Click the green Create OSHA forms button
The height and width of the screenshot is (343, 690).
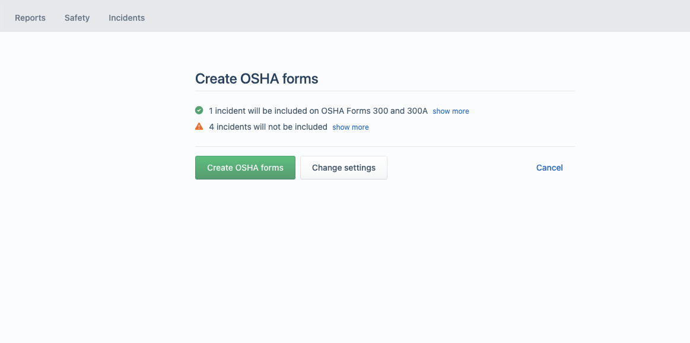tap(245, 167)
